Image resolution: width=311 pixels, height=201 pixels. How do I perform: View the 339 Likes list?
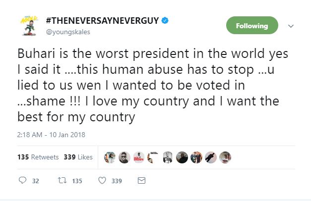point(78,157)
